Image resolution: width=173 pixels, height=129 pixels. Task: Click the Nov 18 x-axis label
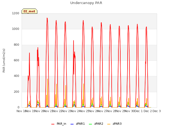pyautogui.click(x=21, y=111)
